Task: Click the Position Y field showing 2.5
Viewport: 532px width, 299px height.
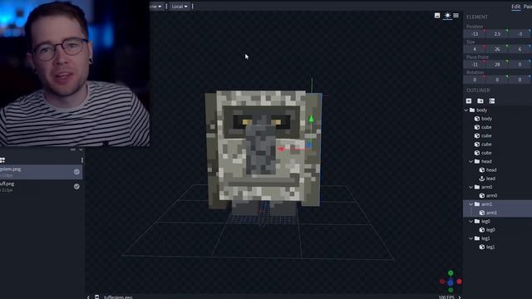Action: coord(497,34)
